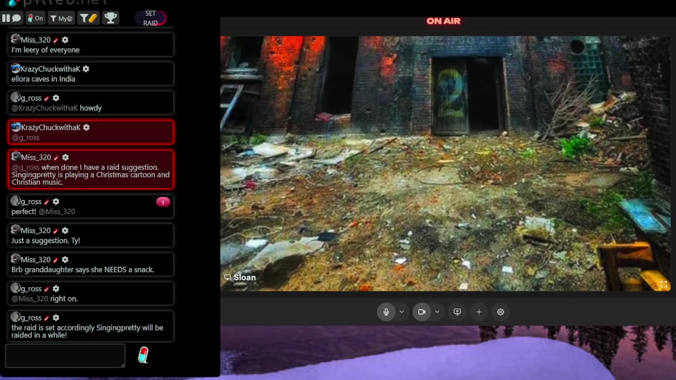Click the pill send icon beside chat input
Screen dimensions: 676x380
(x=143, y=355)
